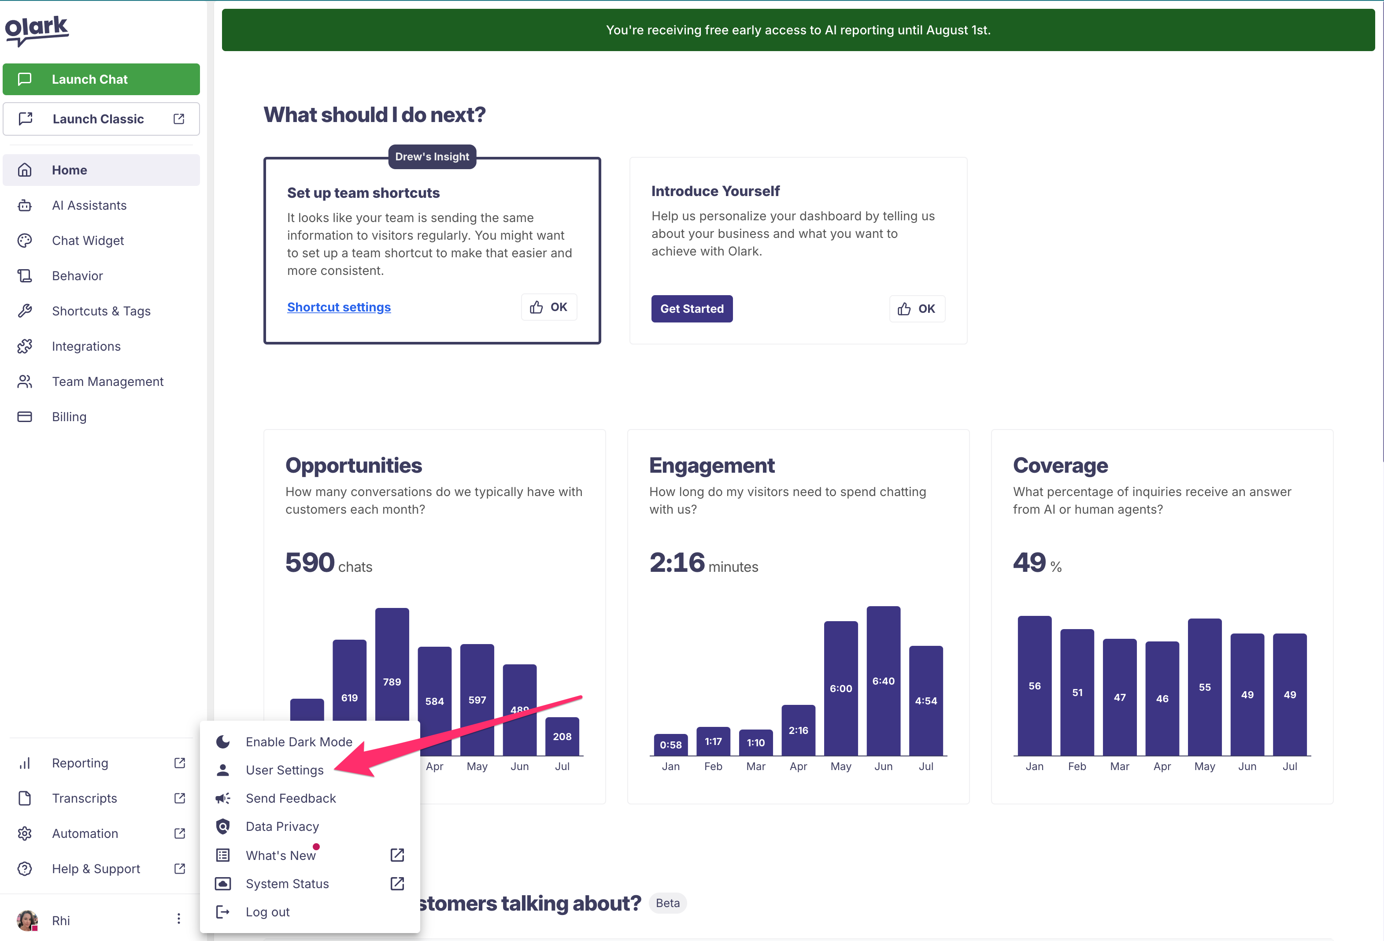The width and height of the screenshot is (1384, 941).
Task: Select User Settings in popup menu
Action: point(285,771)
